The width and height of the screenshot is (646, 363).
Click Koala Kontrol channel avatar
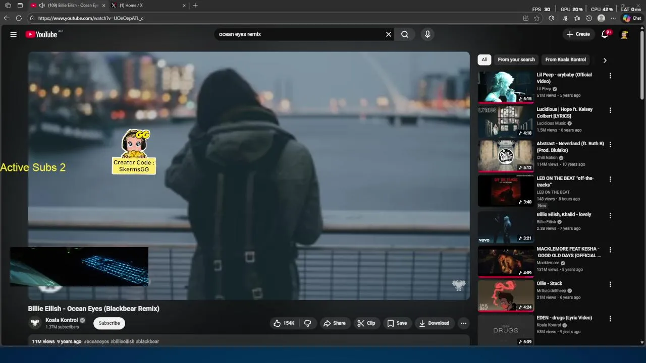point(35,323)
